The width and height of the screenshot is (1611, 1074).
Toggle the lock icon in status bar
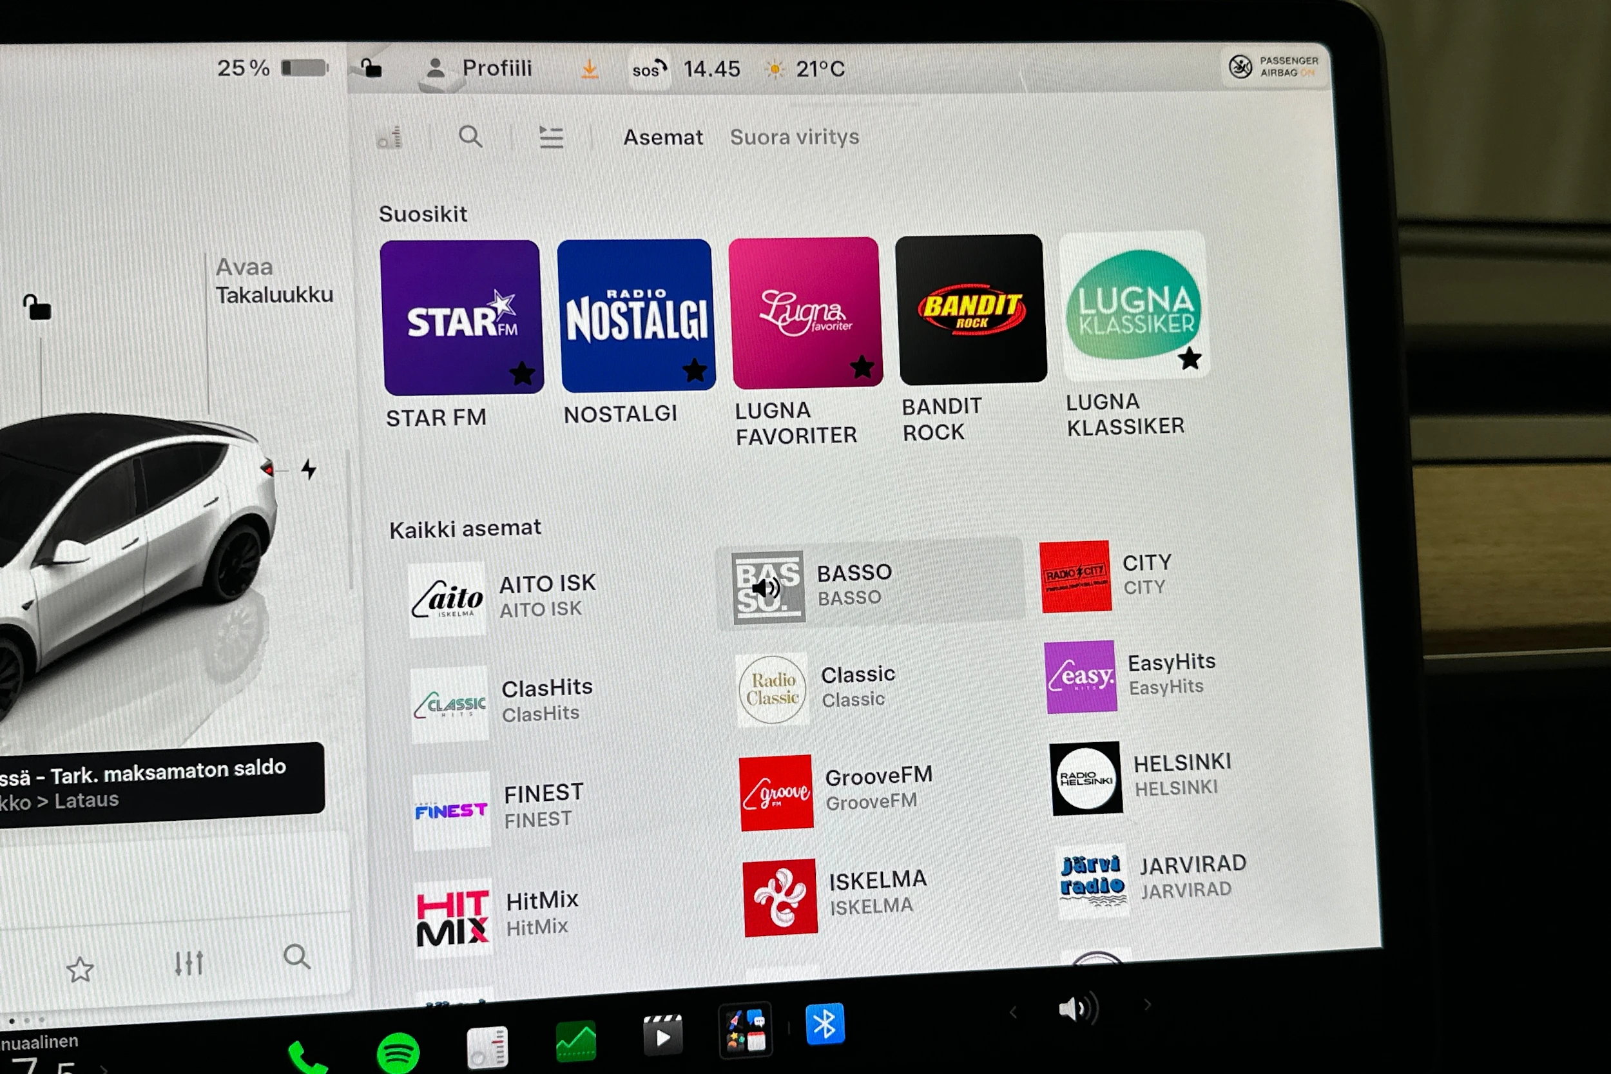point(371,68)
